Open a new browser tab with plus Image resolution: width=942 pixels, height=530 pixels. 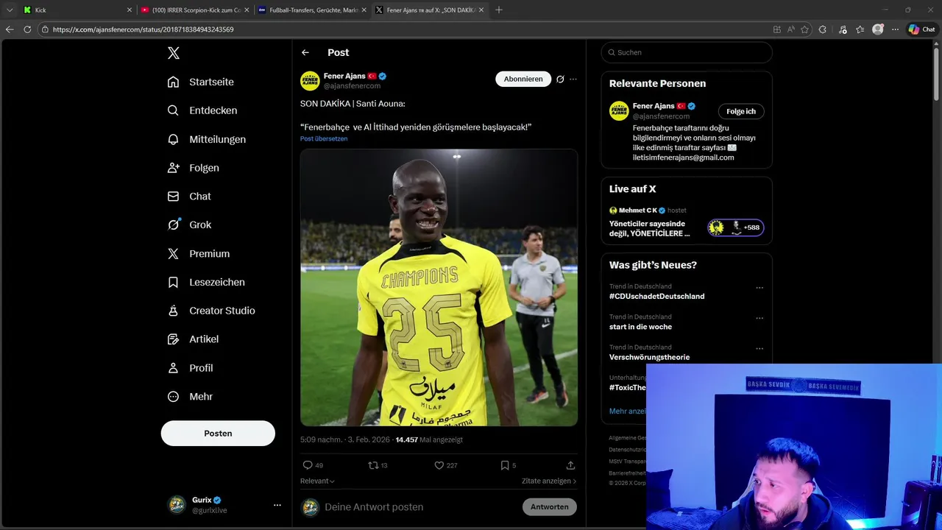click(x=499, y=10)
